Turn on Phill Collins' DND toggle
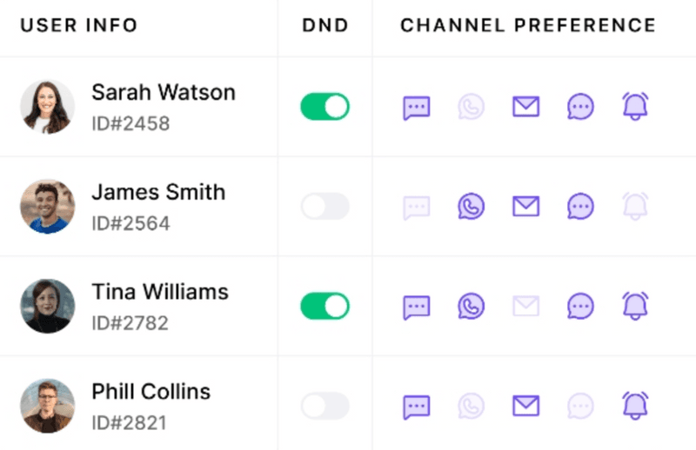This screenshot has width=696, height=450. 325,406
